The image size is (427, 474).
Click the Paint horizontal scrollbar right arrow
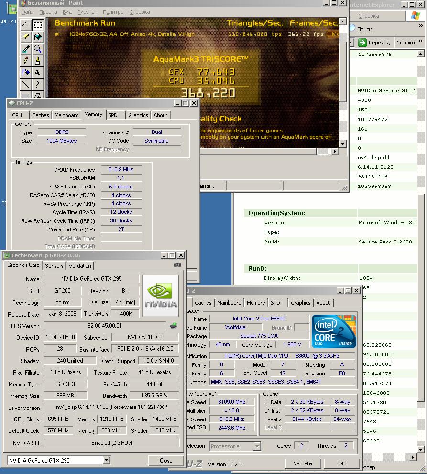335,151
